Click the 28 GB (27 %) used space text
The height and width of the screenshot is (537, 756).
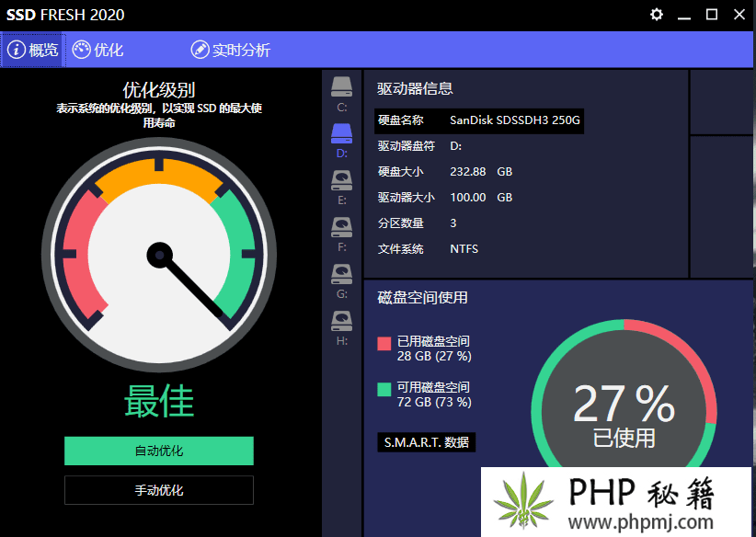coord(434,356)
